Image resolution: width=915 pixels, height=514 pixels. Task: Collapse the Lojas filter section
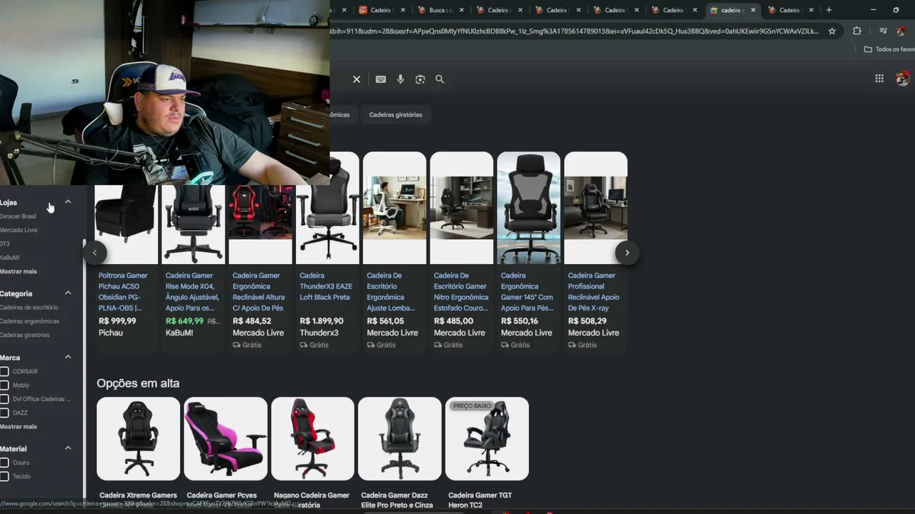point(68,202)
